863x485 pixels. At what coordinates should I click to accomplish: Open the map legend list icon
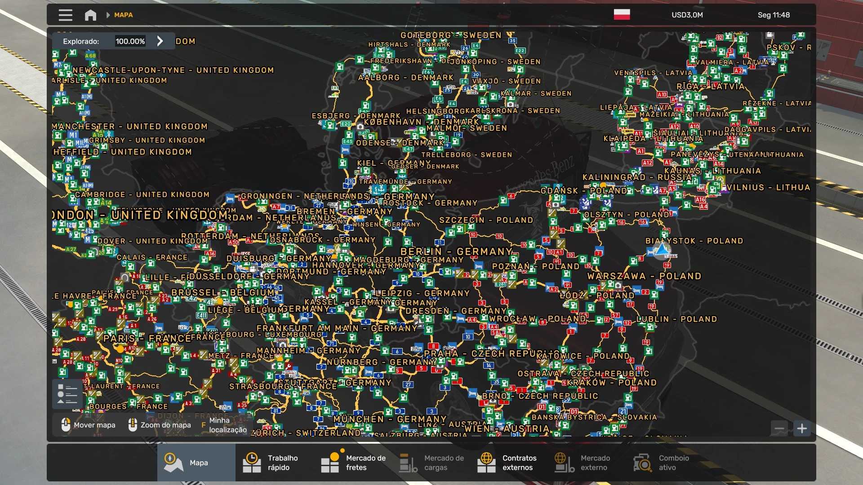[67, 394]
